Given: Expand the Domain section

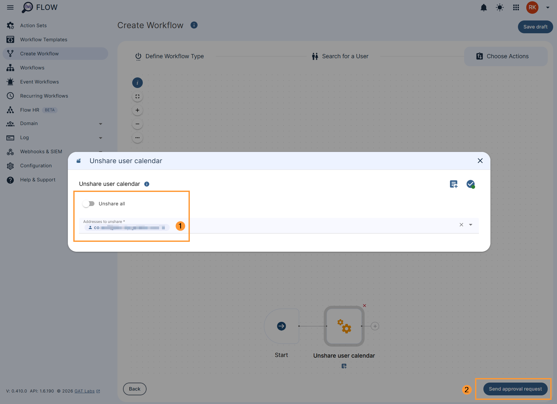Looking at the screenshot, I should pyautogui.click(x=101, y=124).
